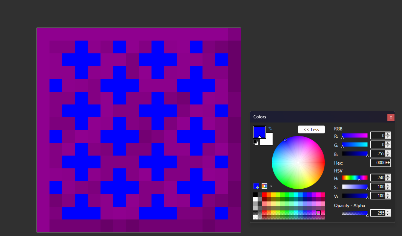Pick the black swatch in the palette grid

(x=255, y=195)
